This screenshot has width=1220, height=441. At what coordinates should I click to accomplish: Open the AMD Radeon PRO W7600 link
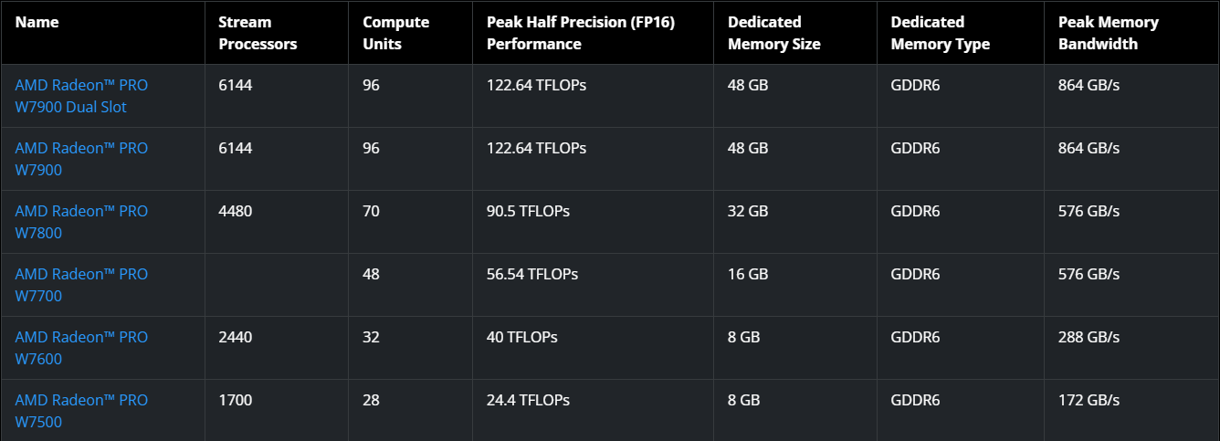pos(80,348)
